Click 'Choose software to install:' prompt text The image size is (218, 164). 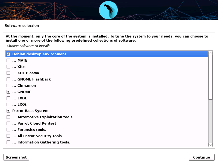tap(28, 46)
